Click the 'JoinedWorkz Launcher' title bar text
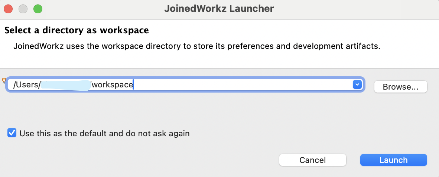Image resolution: width=439 pixels, height=177 pixels. [x=219, y=9]
